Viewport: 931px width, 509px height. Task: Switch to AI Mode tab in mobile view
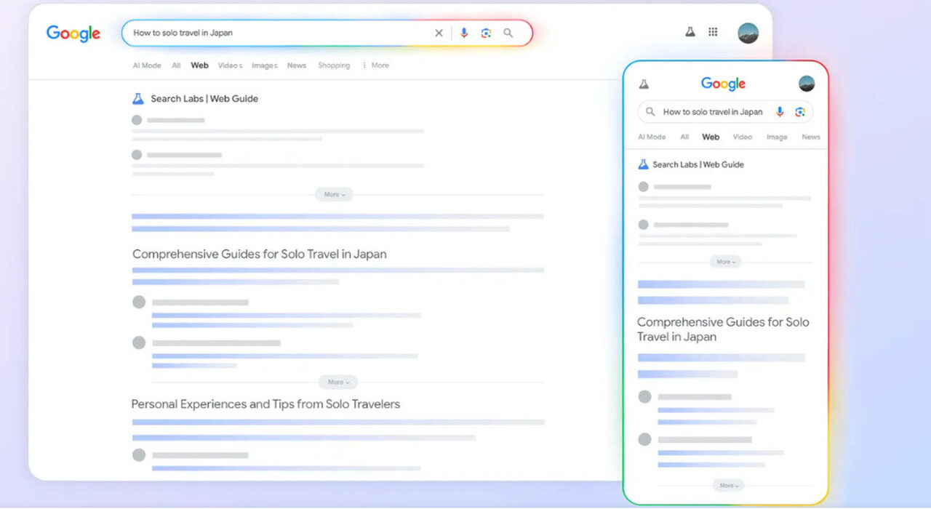coord(652,137)
